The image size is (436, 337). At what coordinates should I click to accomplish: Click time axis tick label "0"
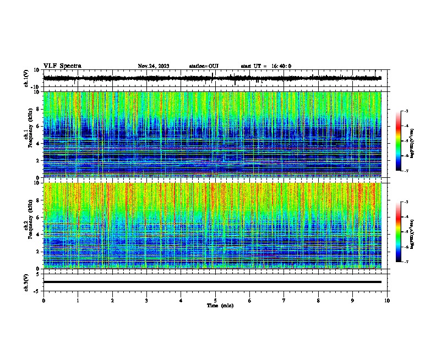click(x=43, y=301)
